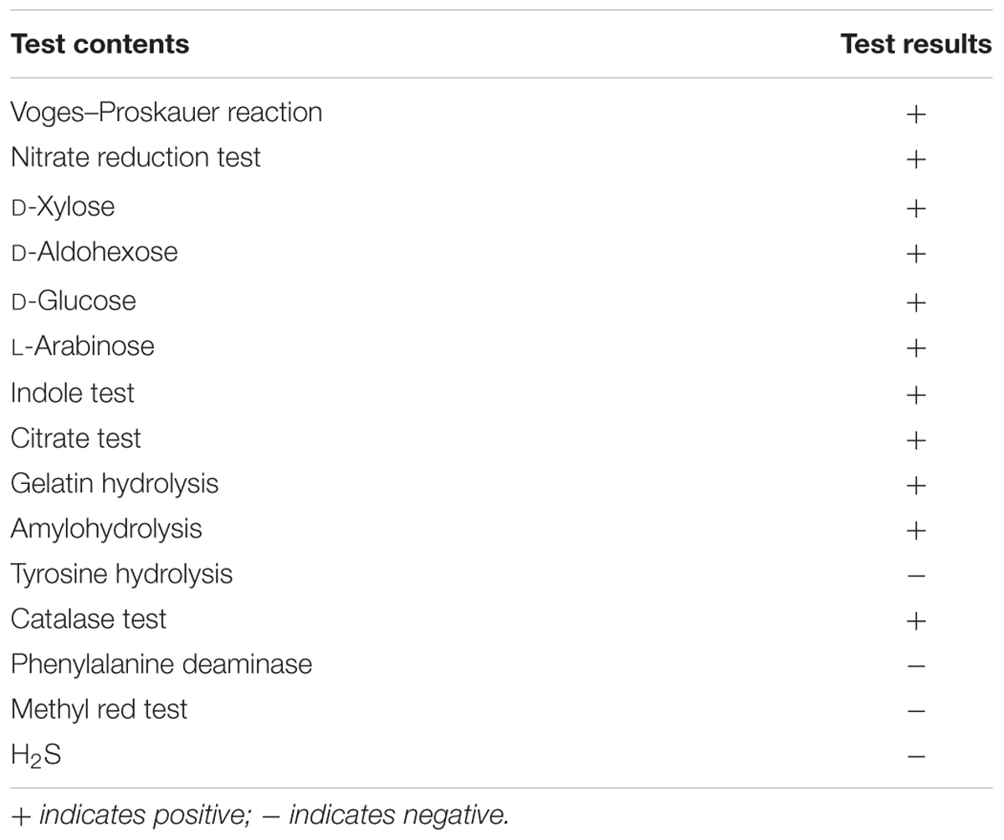Viewport: 1004px width, 840px height.
Task: Select the Catalase test label
Action: [89, 619]
